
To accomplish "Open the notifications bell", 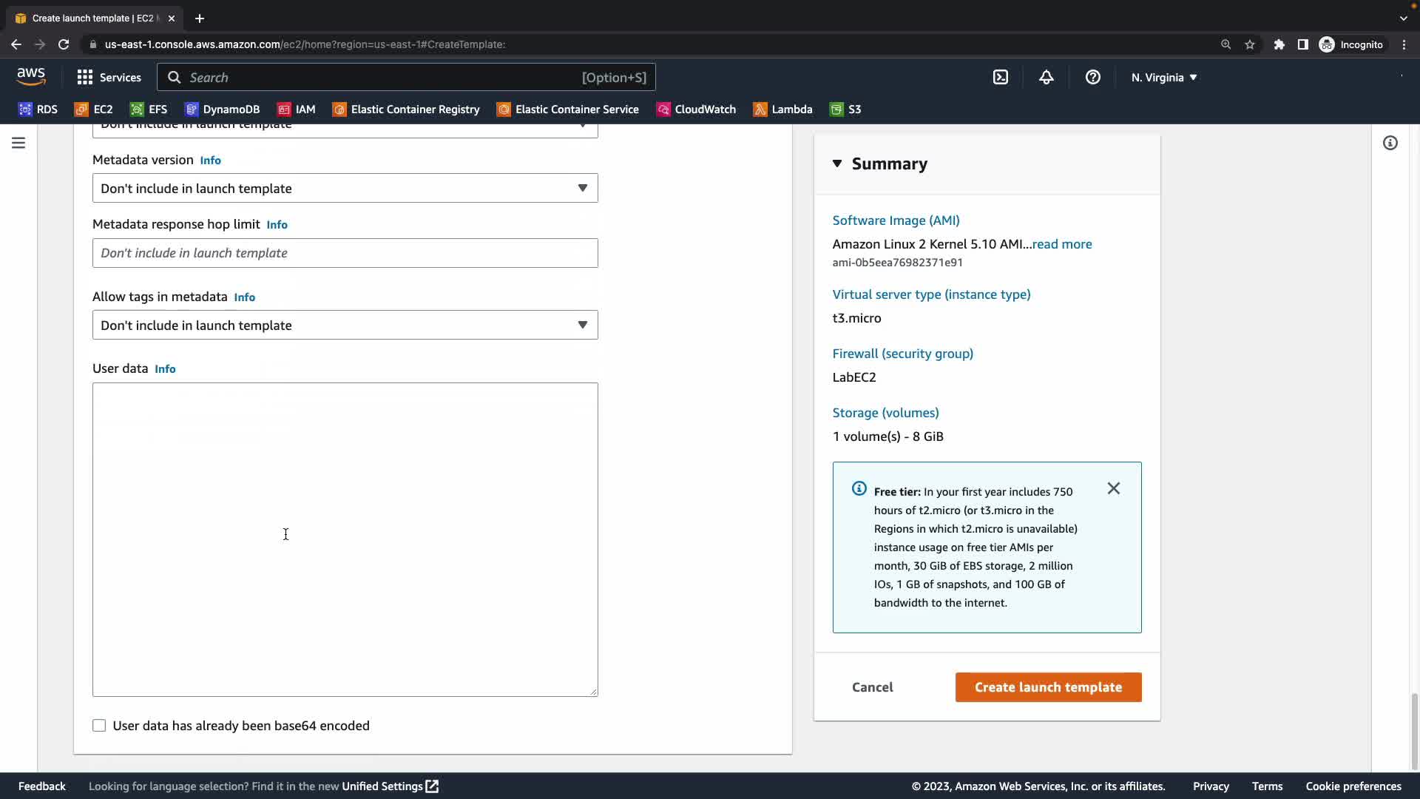I will (1046, 77).
